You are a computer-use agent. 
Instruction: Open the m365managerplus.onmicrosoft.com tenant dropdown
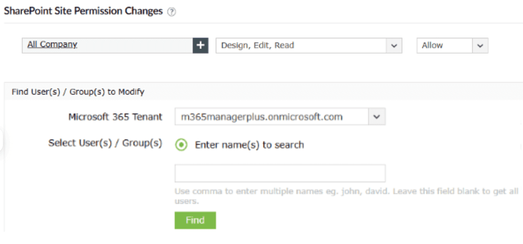pyautogui.click(x=271, y=117)
